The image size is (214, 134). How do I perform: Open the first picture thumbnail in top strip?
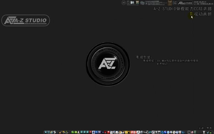click(132, 2)
